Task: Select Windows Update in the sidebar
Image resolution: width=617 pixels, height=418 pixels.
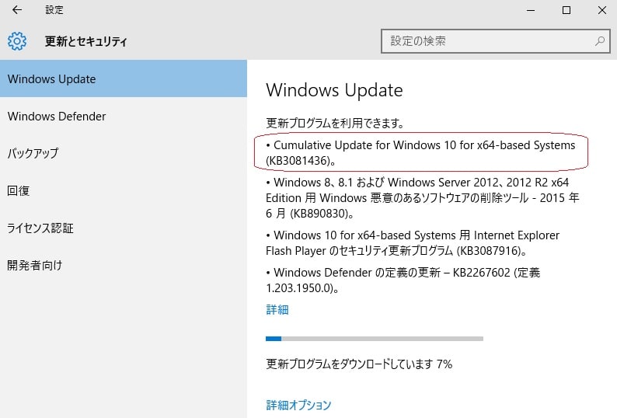Action: (124, 78)
